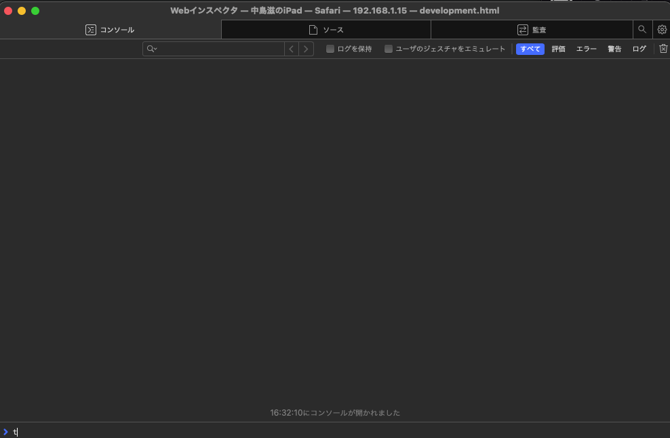Screen dimensions: 670x438
Task: Go to previous search result arrow
Action: point(292,49)
